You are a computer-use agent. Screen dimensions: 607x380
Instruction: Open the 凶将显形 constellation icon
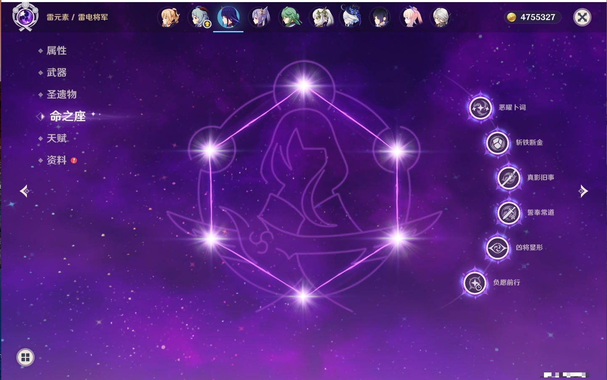(497, 248)
